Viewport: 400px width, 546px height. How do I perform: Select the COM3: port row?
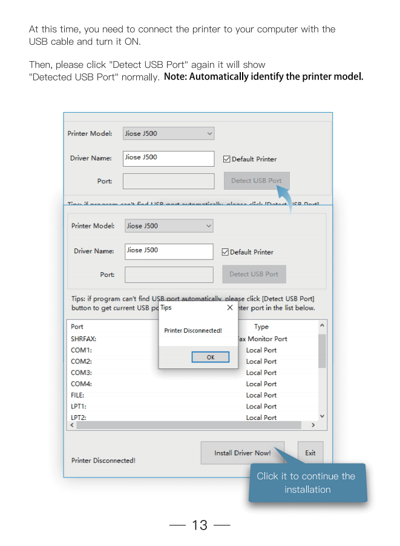192,373
